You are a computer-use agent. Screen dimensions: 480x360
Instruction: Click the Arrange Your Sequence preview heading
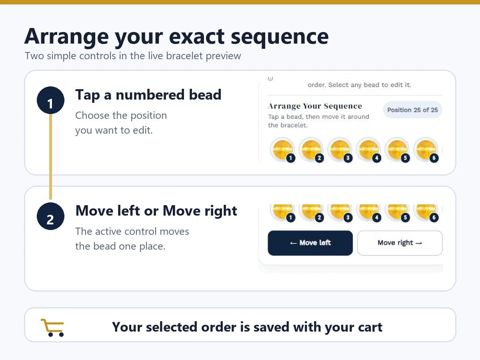tap(315, 106)
